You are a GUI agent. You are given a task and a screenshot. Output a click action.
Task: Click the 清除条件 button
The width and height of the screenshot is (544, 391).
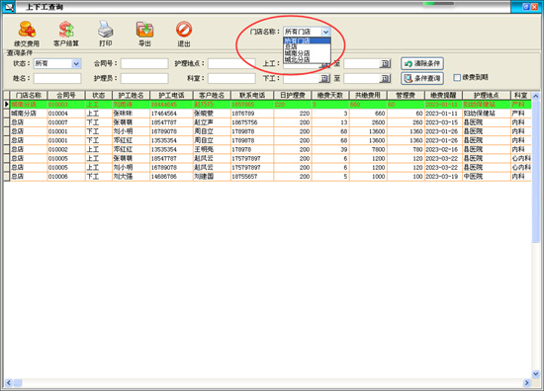pyautogui.click(x=422, y=63)
